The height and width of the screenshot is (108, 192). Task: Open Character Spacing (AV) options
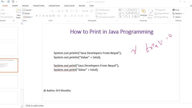coord(54,16)
